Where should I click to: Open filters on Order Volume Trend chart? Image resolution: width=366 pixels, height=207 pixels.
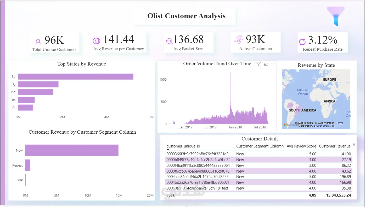(258, 64)
